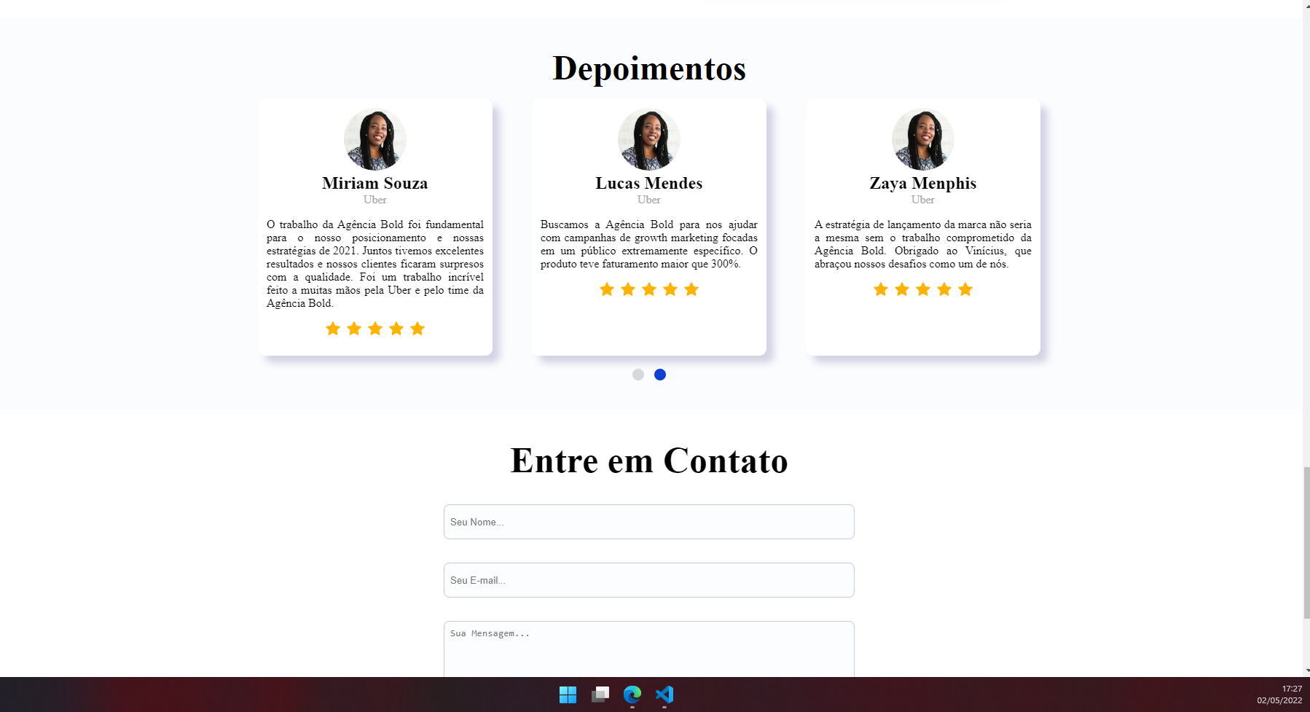Launch Visual Studio Code from the taskbar
1310x712 pixels.
tap(664, 695)
